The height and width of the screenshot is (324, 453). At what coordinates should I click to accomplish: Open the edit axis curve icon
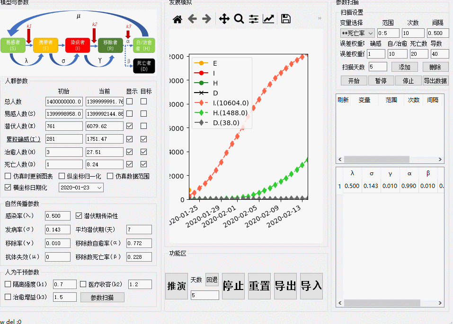(x=268, y=19)
